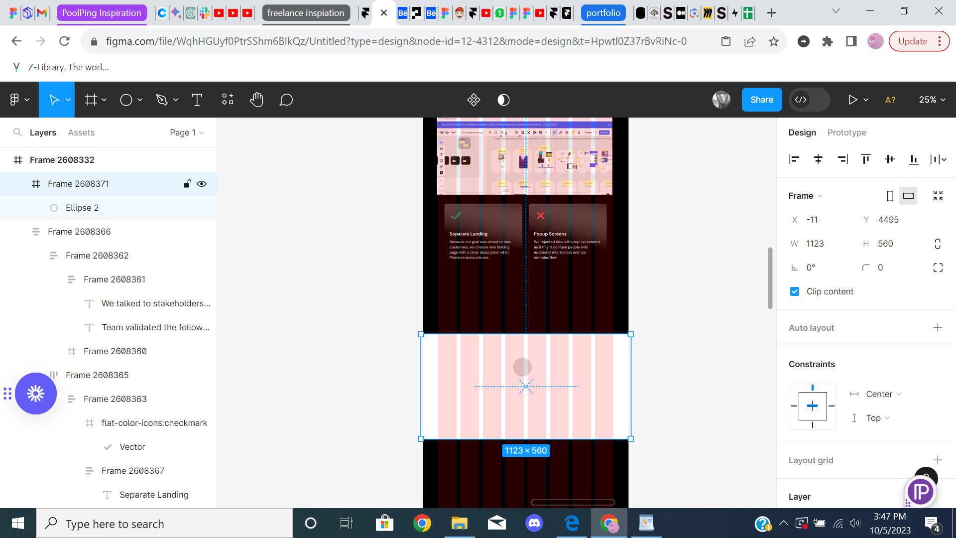This screenshot has height=538, width=956.
Task: Align horizontal centers icon
Action: [818, 159]
